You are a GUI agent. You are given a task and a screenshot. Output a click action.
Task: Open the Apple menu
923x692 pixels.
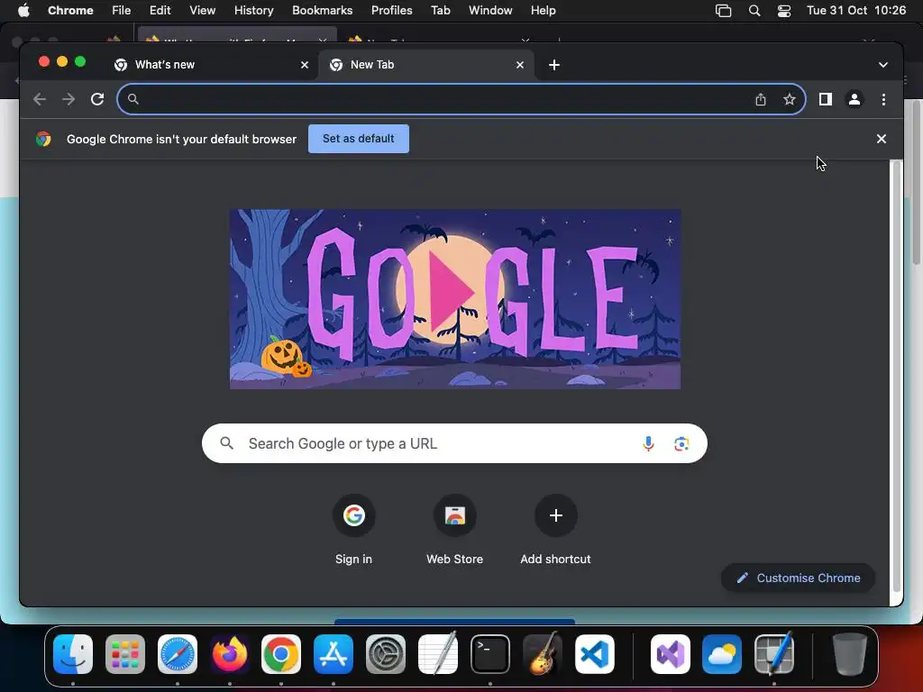23,11
